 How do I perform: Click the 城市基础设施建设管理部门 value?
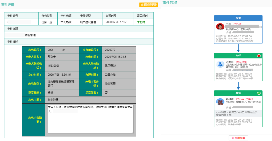pos(61,84)
